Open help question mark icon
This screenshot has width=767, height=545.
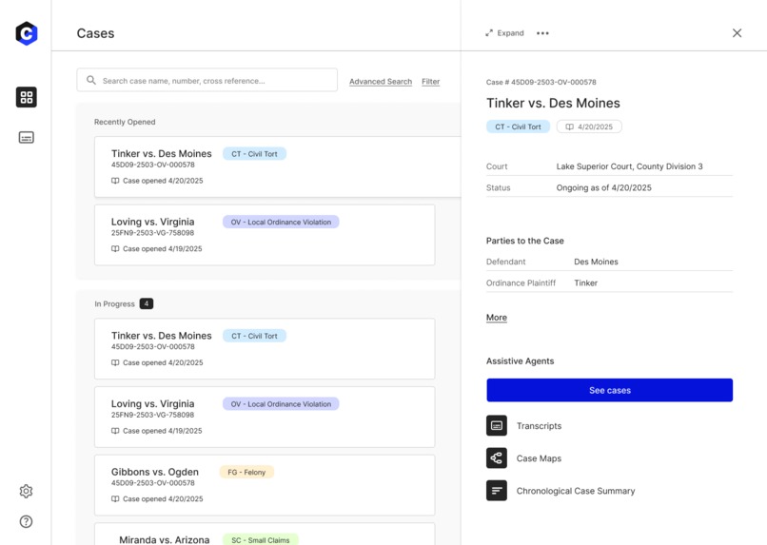click(26, 521)
